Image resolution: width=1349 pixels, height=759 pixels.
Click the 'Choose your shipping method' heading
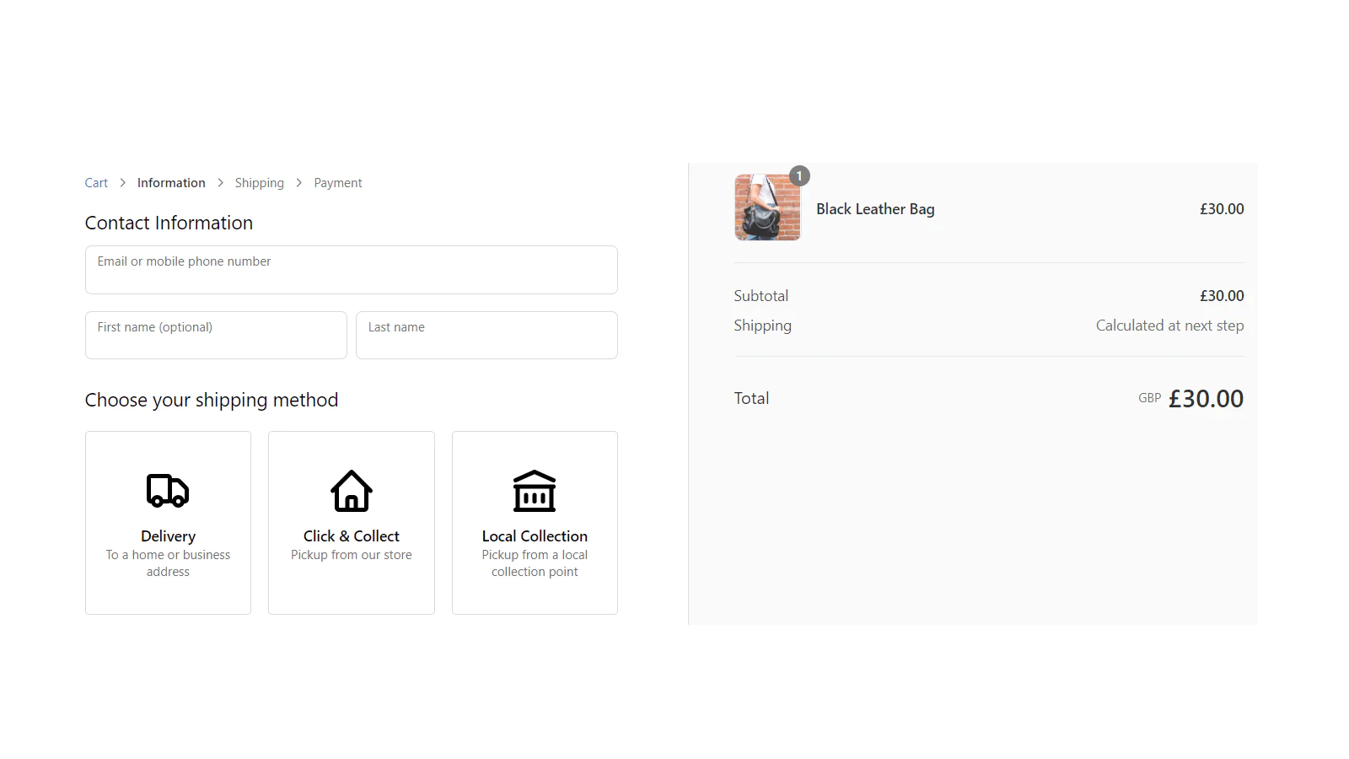click(x=212, y=400)
